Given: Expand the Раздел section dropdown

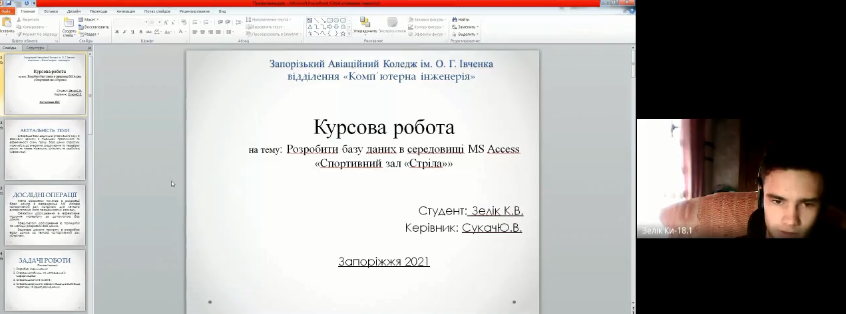Looking at the screenshot, I should tap(90, 34).
